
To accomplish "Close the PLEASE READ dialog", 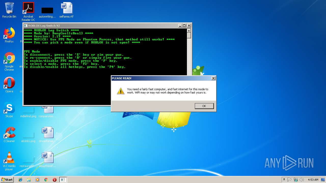I will pos(213,78).
